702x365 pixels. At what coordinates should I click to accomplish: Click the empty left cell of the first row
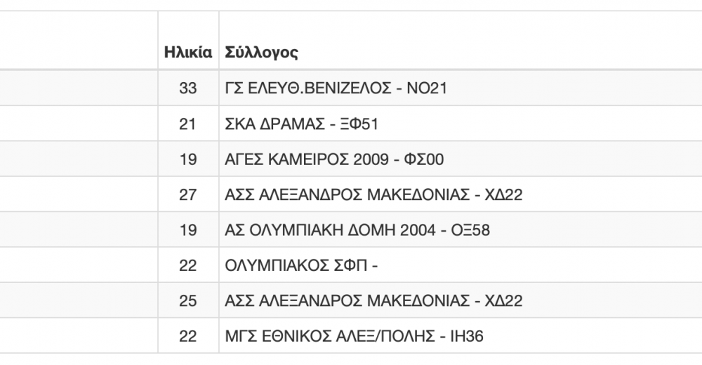point(79,88)
